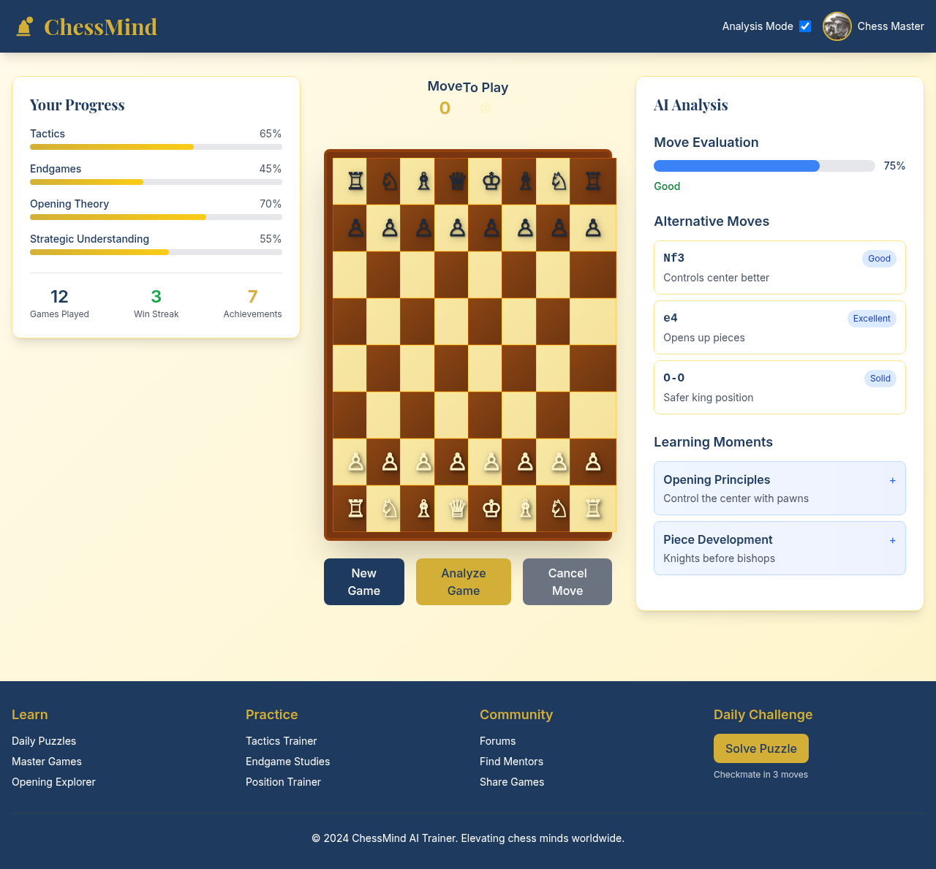Click the ChessMind notification bell icon

point(24,26)
